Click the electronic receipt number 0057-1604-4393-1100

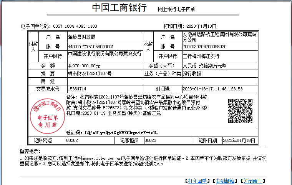[75, 26]
